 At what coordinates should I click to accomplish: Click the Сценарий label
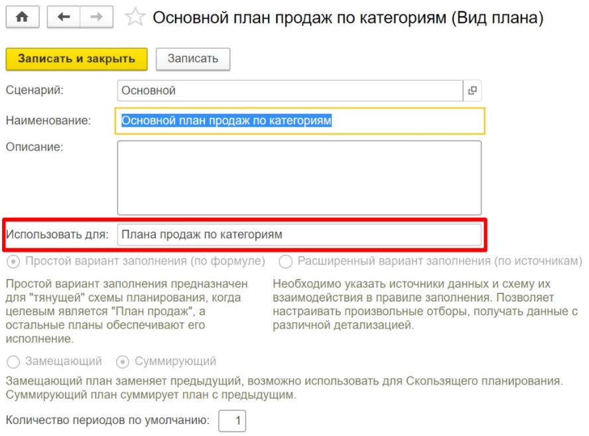click(34, 91)
